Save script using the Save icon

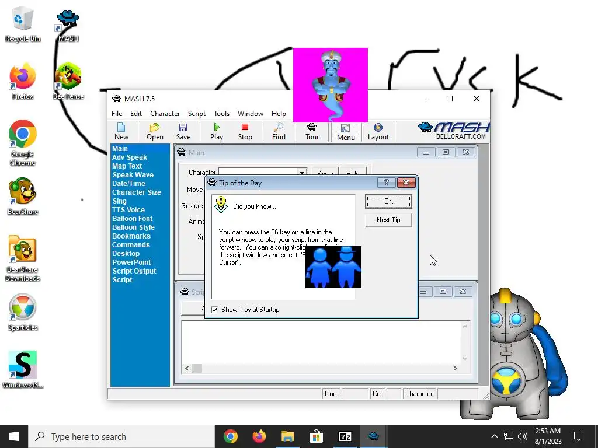click(183, 131)
